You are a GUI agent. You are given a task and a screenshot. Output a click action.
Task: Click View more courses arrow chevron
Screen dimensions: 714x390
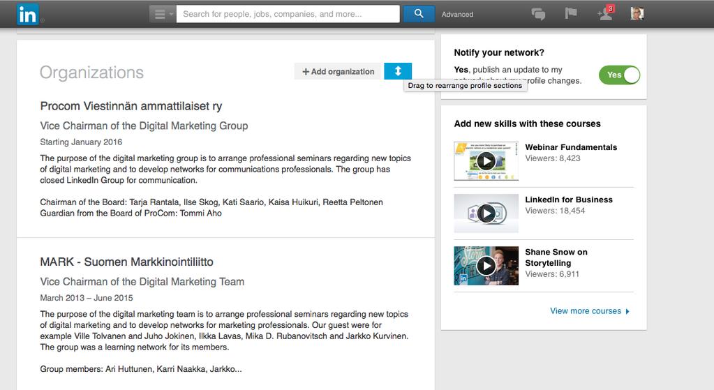point(627,311)
